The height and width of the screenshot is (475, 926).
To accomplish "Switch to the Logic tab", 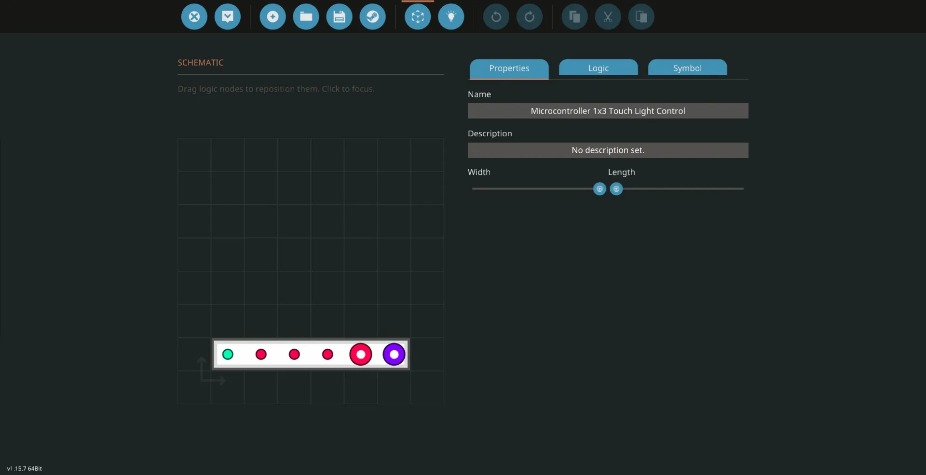I will pos(598,68).
